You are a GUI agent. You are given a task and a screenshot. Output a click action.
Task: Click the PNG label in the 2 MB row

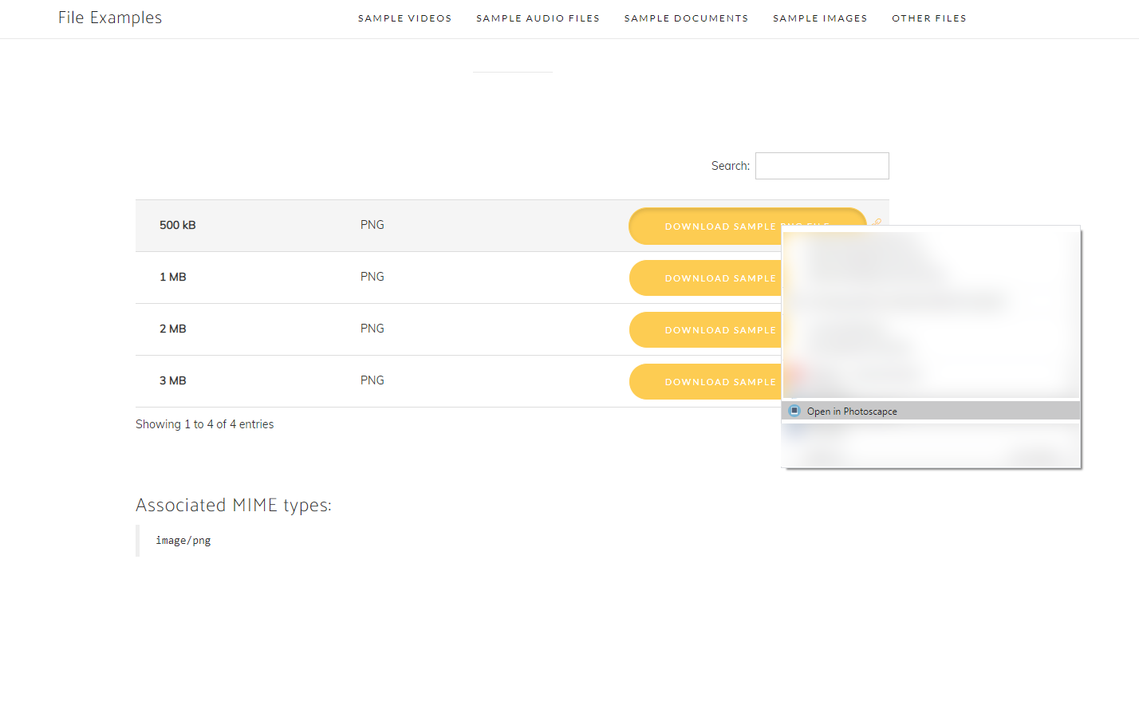coord(372,329)
